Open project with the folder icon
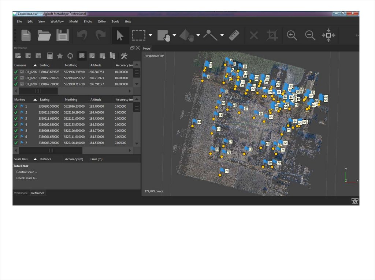 [44, 35]
